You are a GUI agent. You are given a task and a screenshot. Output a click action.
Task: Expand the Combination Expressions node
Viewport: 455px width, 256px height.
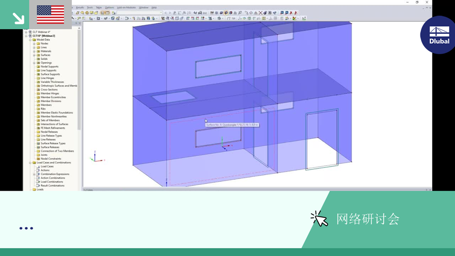[34, 174]
